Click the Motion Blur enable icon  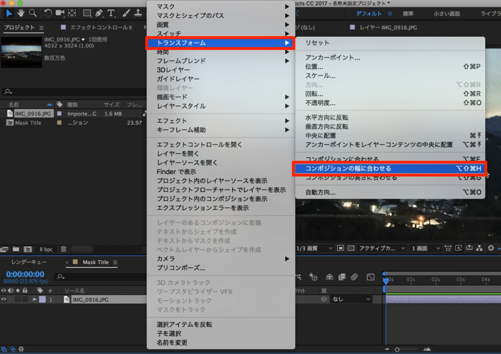[x=354, y=277]
